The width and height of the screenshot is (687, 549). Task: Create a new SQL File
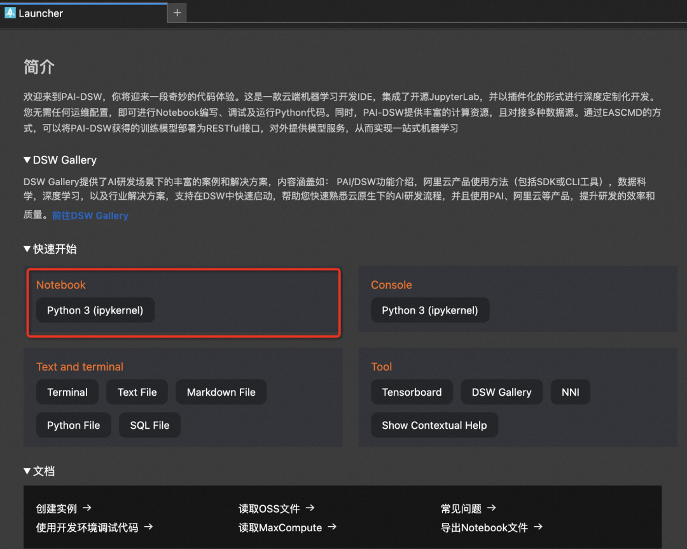click(150, 425)
